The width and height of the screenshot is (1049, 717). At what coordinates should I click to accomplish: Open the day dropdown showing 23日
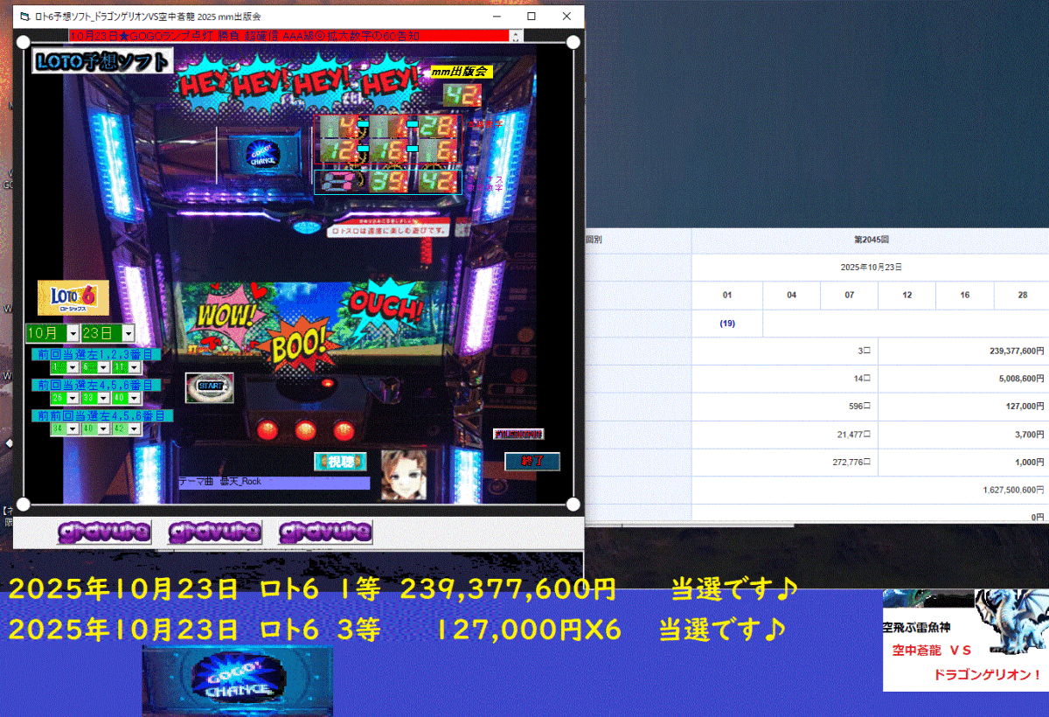129,333
